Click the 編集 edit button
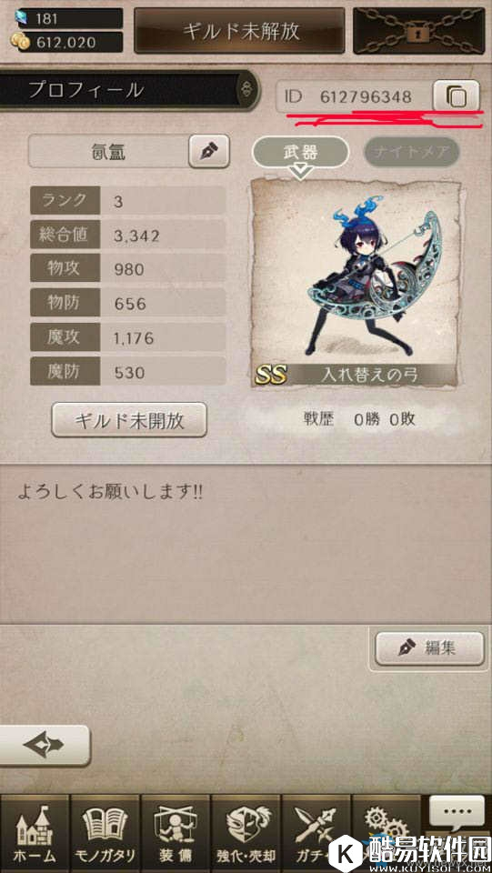492x873 pixels. 429,648
